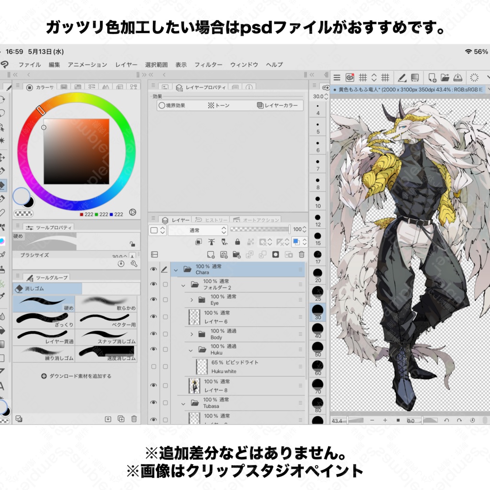Duplicate the sub tool icon

click(x=121, y=419)
